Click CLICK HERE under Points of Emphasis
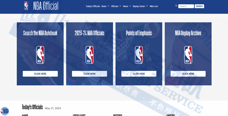Viewport: 228px width, 116px height. click(x=139, y=74)
